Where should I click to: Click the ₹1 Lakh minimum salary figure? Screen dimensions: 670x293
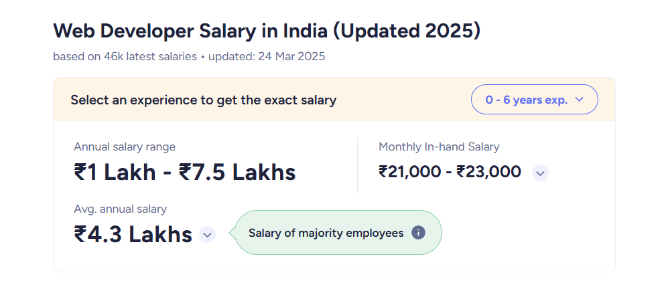(x=115, y=173)
